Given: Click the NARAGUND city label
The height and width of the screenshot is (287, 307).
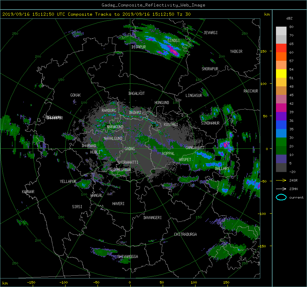Looking at the screenshot, I should (x=115, y=127).
